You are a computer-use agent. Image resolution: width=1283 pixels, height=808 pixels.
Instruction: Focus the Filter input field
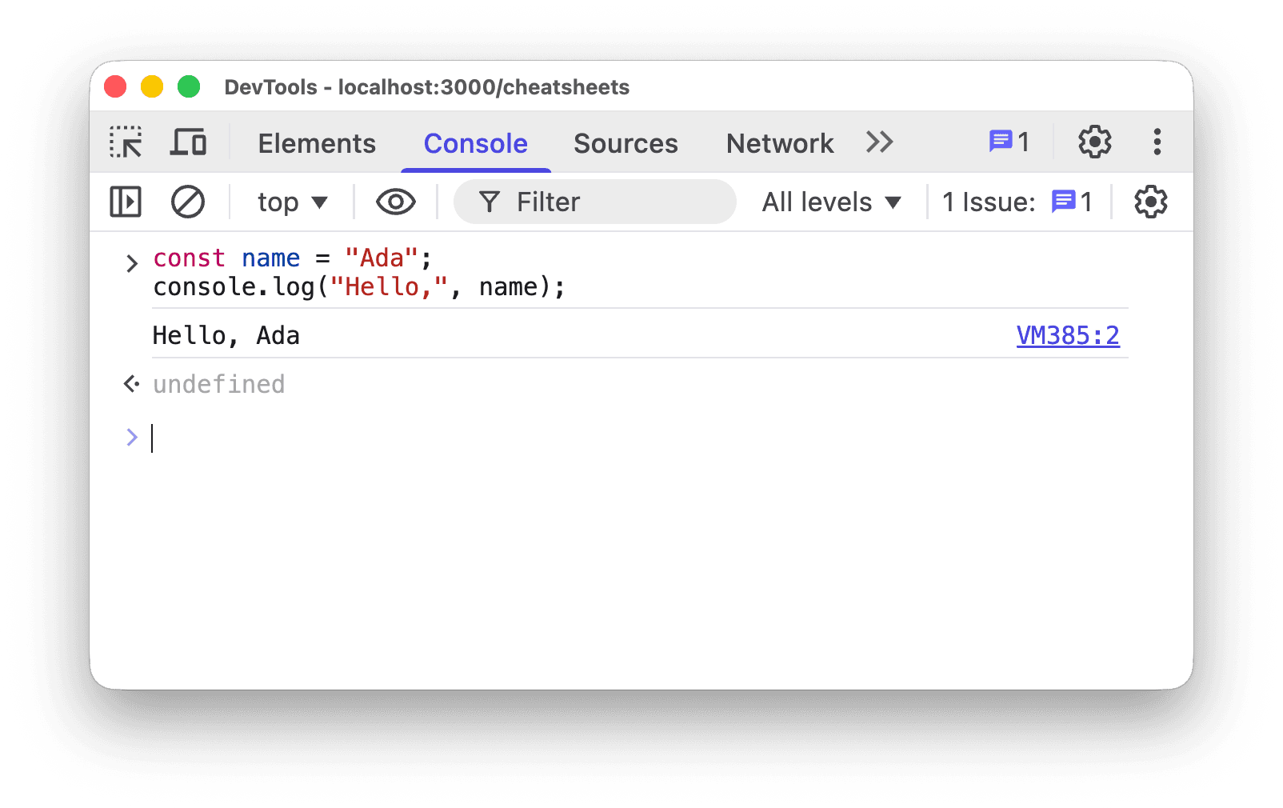(x=594, y=202)
